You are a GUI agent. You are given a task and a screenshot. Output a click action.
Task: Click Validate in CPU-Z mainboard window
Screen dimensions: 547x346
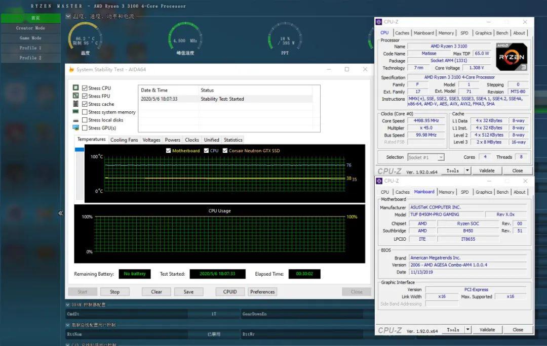(x=487, y=330)
